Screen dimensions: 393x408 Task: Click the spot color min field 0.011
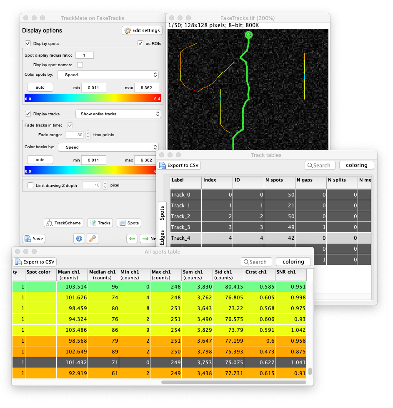94,88
